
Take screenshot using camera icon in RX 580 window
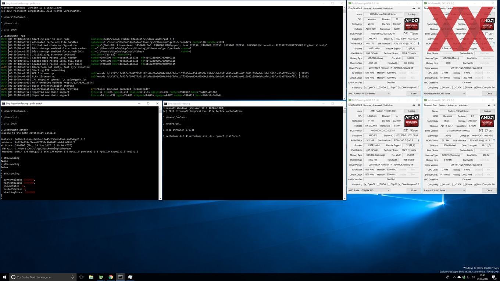[x=489, y=105]
